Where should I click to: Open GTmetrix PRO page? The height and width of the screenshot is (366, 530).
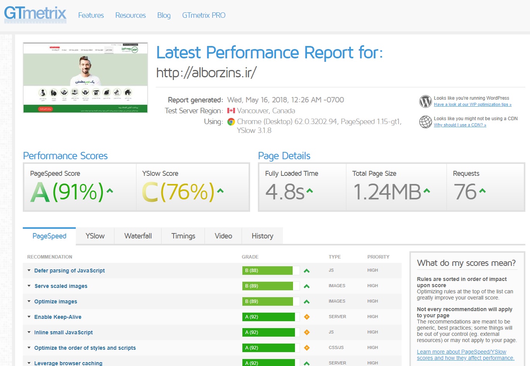coord(204,15)
